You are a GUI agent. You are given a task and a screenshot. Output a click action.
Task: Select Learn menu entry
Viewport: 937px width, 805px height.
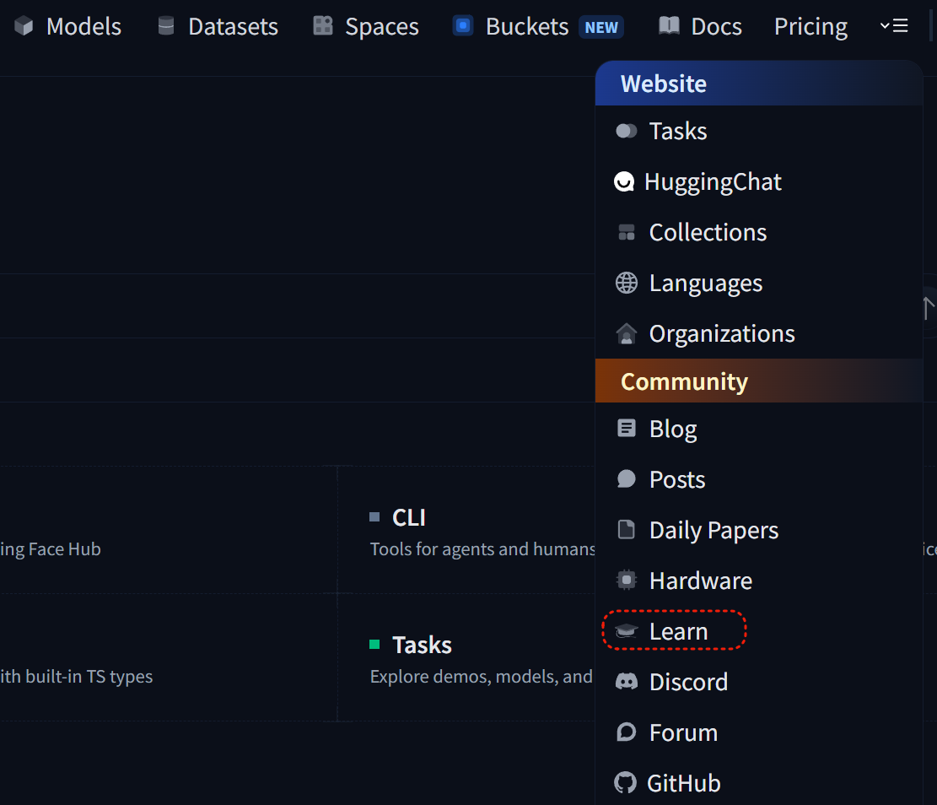click(759, 631)
